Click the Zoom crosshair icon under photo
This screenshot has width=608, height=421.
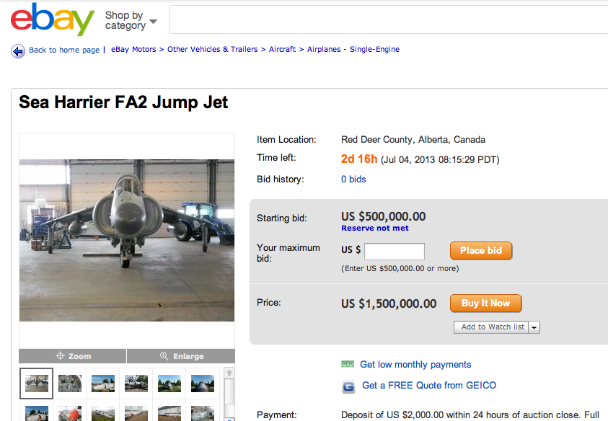(x=61, y=356)
